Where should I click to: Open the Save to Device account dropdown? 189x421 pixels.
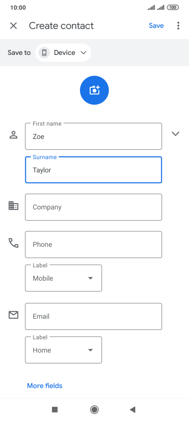click(x=63, y=53)
